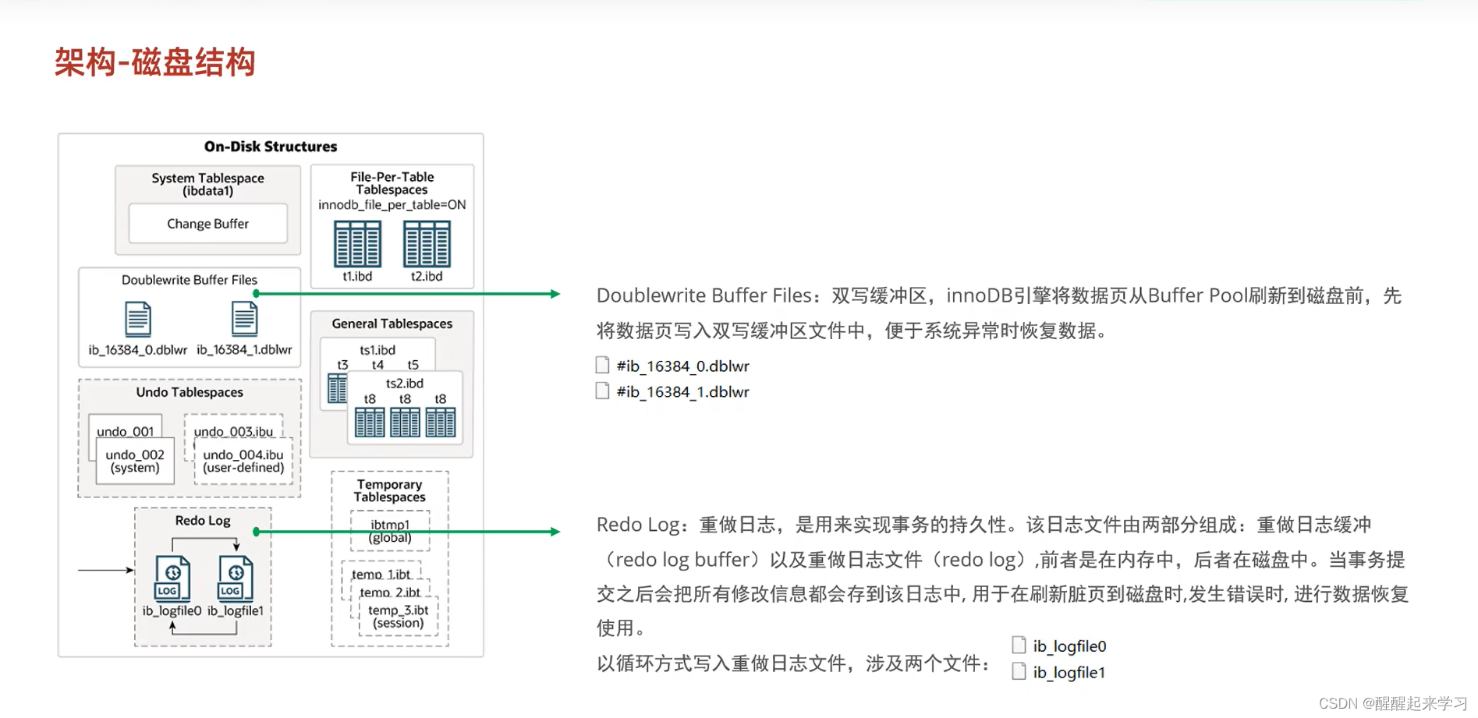Click the file icon beside ib_logfile0 text
Viewport: 1478px width, 718px height.
(1019, 644)
